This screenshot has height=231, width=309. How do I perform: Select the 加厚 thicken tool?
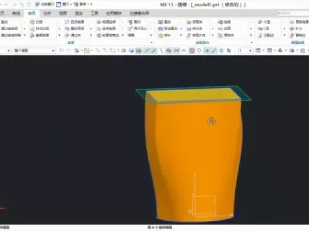(224, 28)
